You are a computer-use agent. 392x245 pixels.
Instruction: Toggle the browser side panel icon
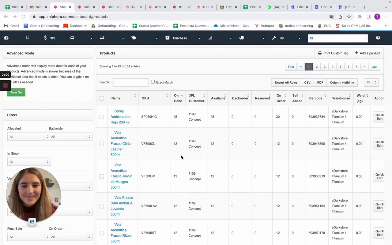click(x=368, y=17)
